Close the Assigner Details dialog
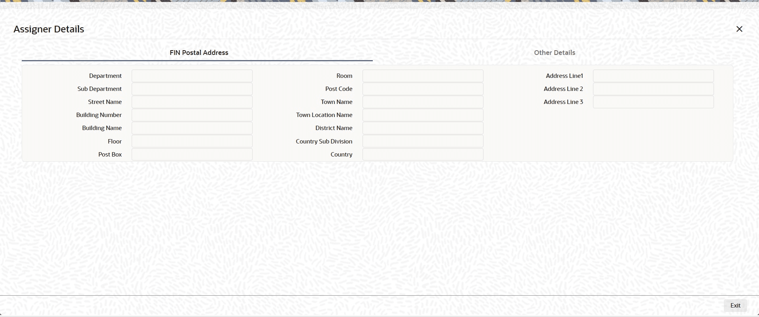The image size is (759, 317). coord(739,29)
